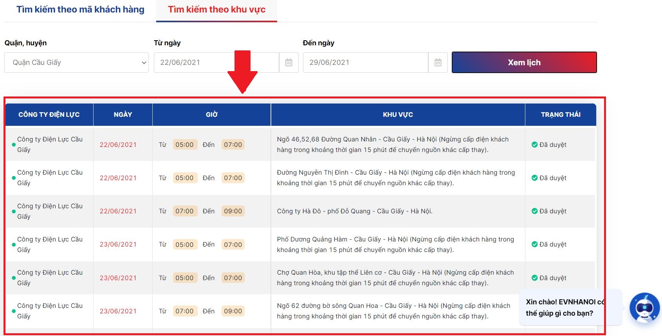Screen dimensions: 662x336
Task: Click the Đến ngày date field 29/06/2021
Action: (365, 63)
